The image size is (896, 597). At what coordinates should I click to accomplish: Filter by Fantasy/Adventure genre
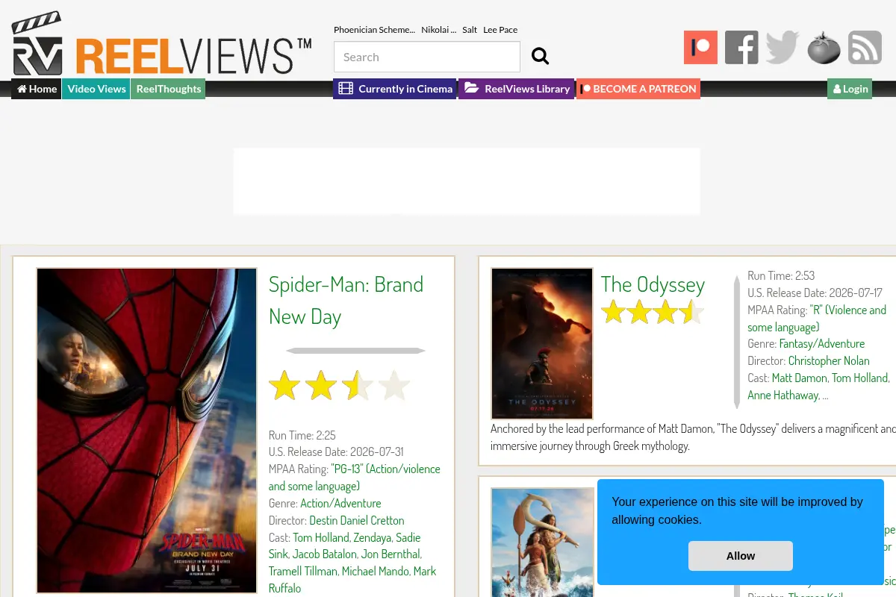coord(822,343)
